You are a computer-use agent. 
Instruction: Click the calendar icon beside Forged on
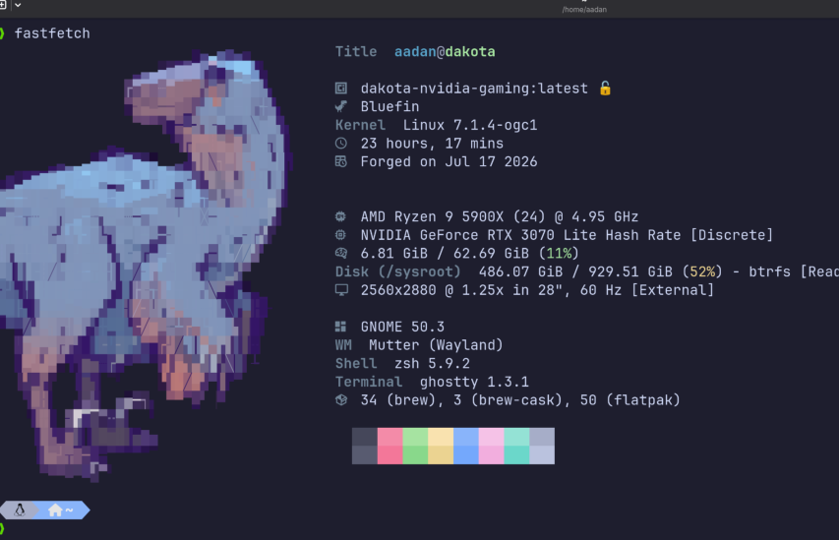(341, 161)
